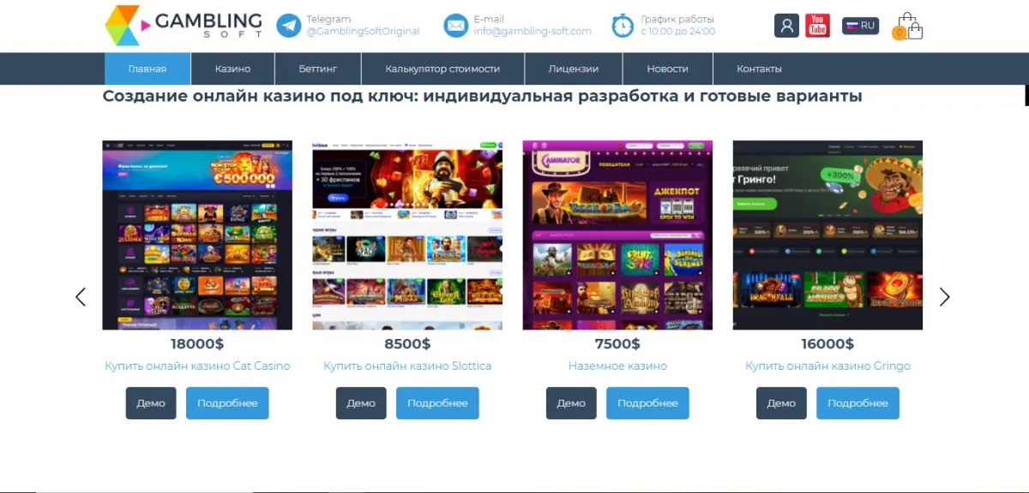
Task: Open the Казино navigation menu
Action: click(233, 69)
